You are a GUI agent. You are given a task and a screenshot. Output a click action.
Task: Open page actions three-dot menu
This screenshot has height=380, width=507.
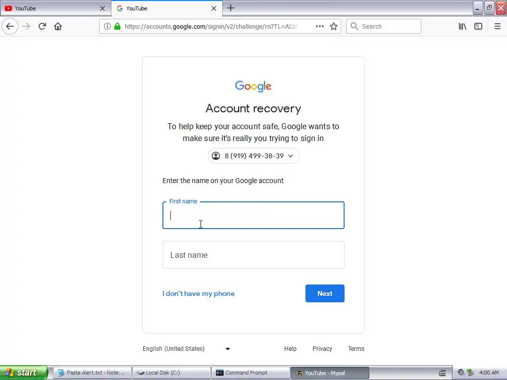[x=320, y=27]
